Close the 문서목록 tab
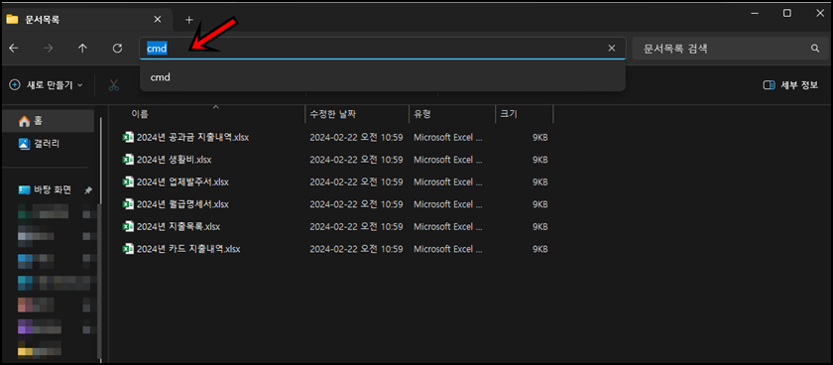Screen dimensions: 833x365 click(x=158, y=19)
